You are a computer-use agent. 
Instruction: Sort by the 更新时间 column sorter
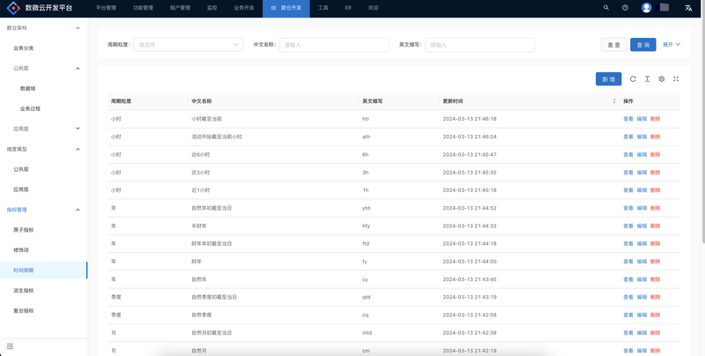614,101
